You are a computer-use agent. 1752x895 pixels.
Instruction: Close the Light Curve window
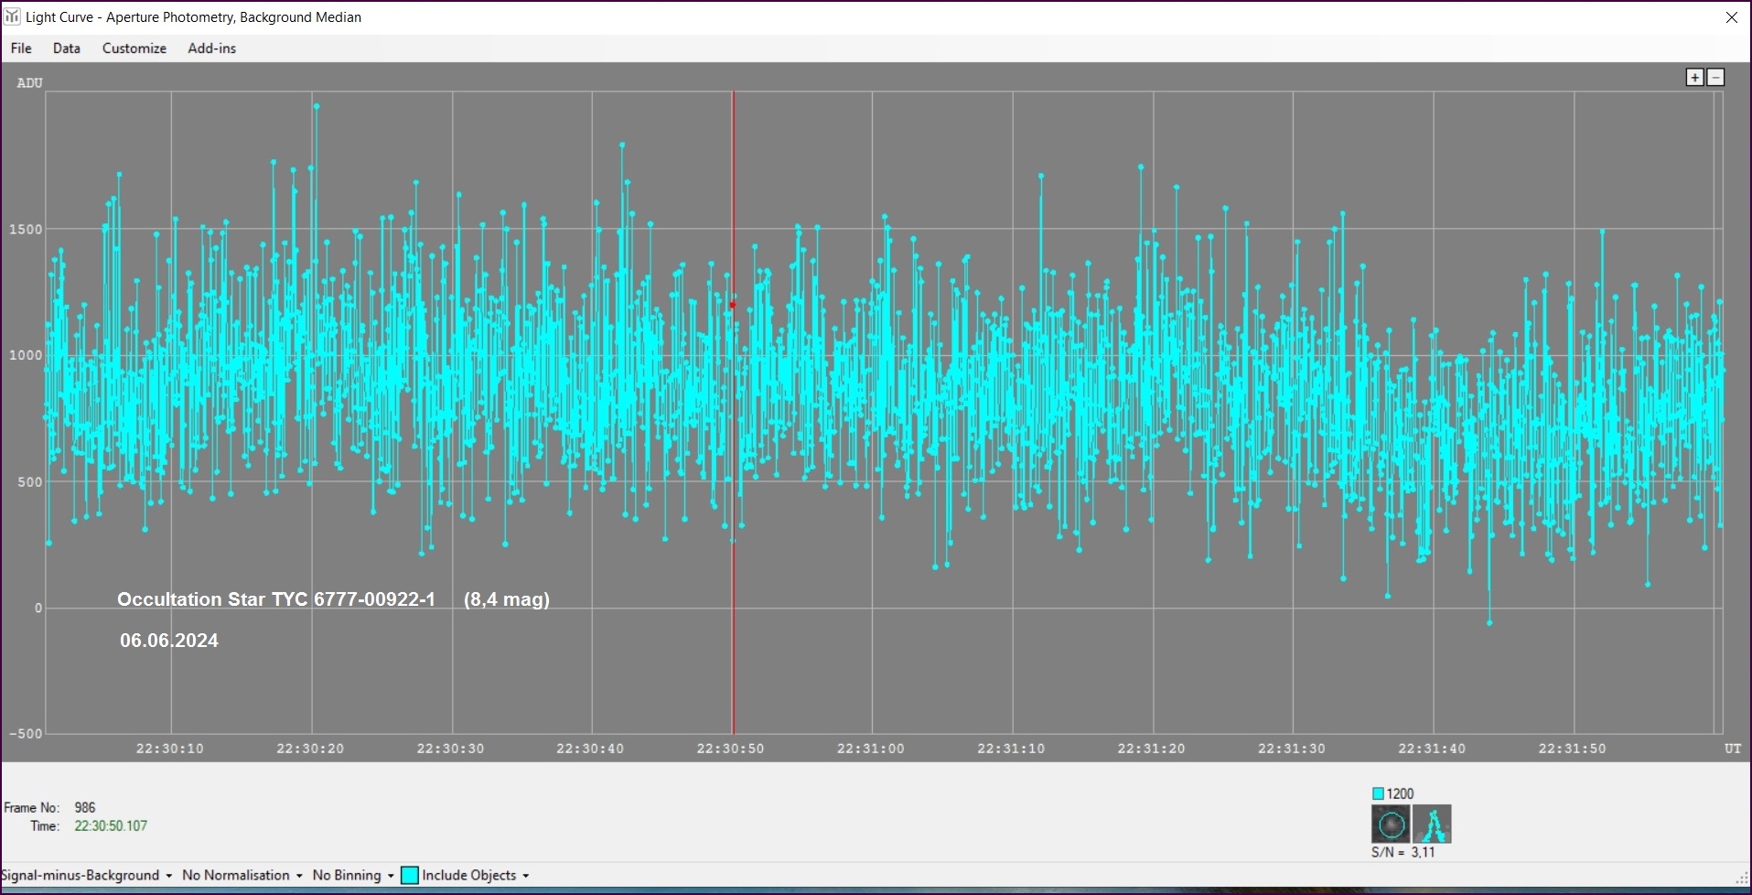pos(1731,17)
